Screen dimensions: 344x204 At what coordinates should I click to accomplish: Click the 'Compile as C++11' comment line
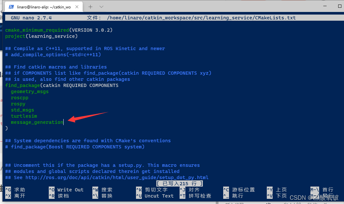click(85, 48)
